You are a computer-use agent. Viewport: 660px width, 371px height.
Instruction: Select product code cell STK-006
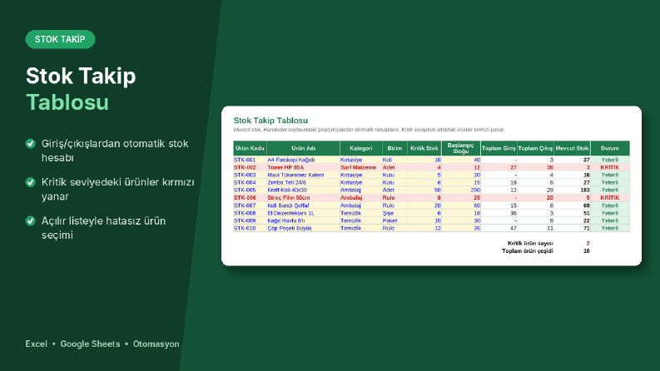(x=250, y=198)
